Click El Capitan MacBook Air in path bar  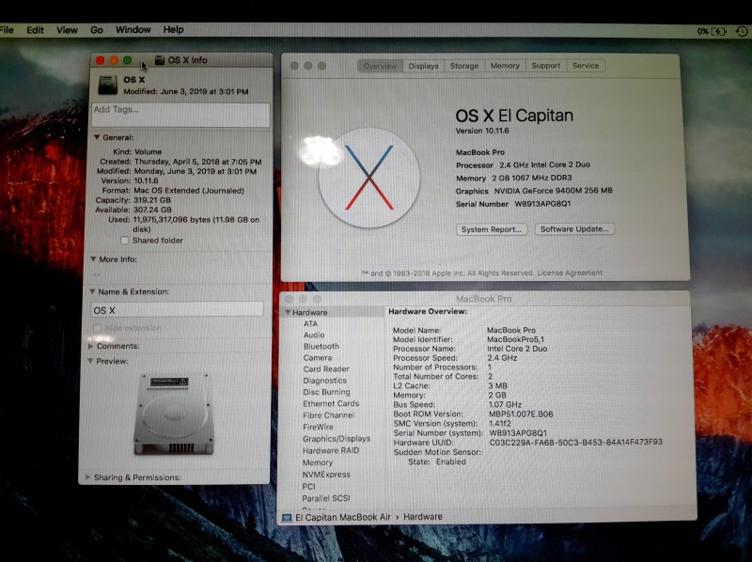343,518
